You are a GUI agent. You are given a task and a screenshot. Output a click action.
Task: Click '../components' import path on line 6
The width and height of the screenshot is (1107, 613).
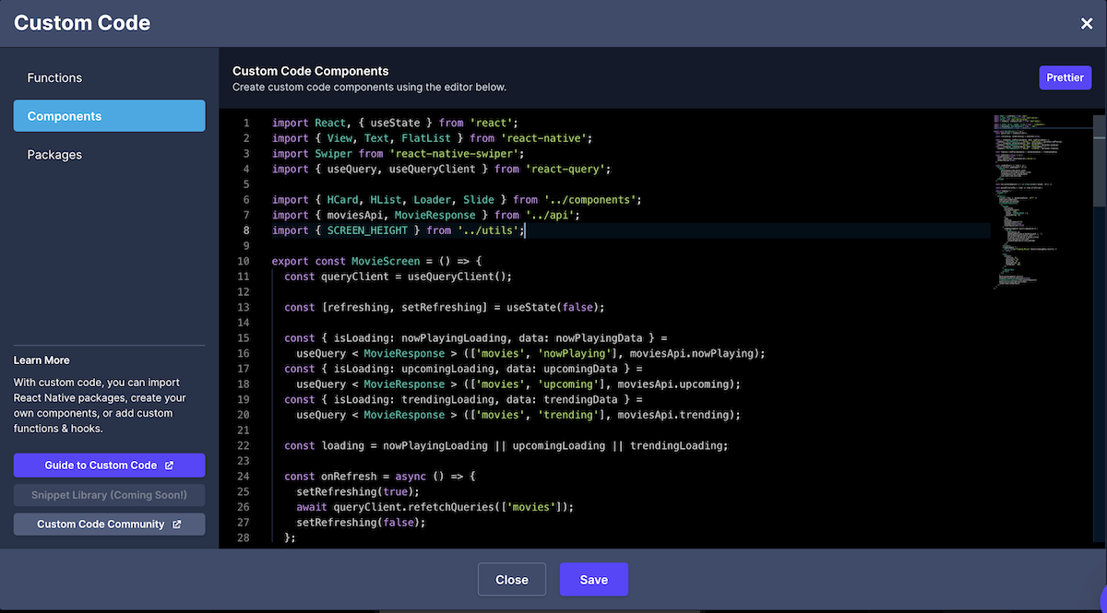592,199
